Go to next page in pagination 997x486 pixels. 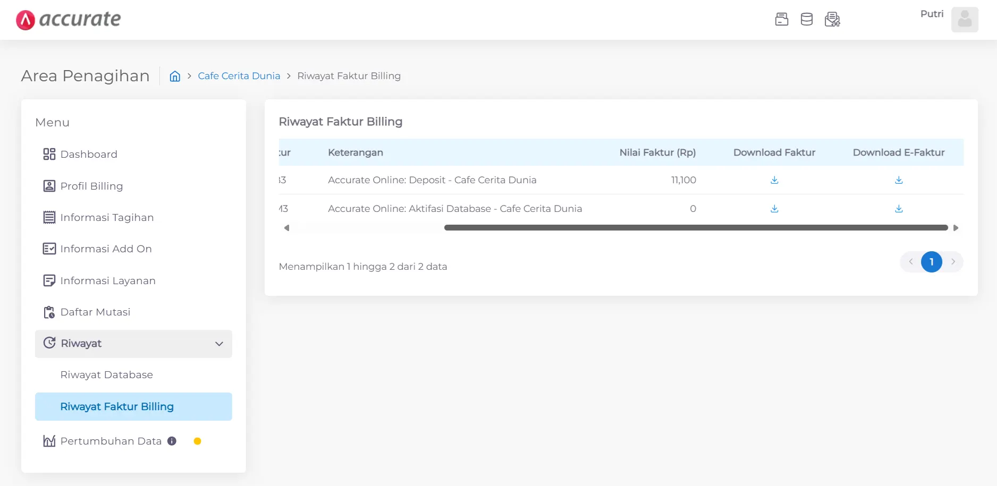953,261
